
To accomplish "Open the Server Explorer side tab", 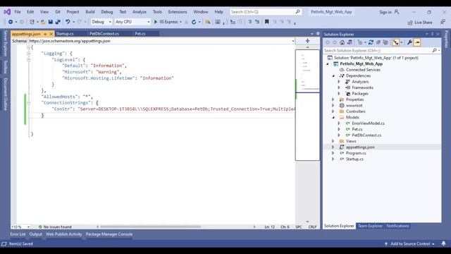I will (6, 44).
